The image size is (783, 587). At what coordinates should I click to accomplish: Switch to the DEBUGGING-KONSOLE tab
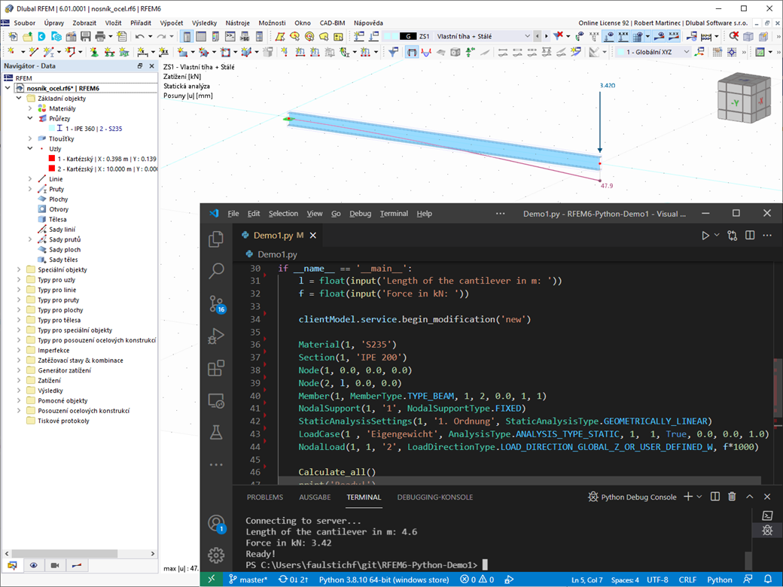coord(434,497)
